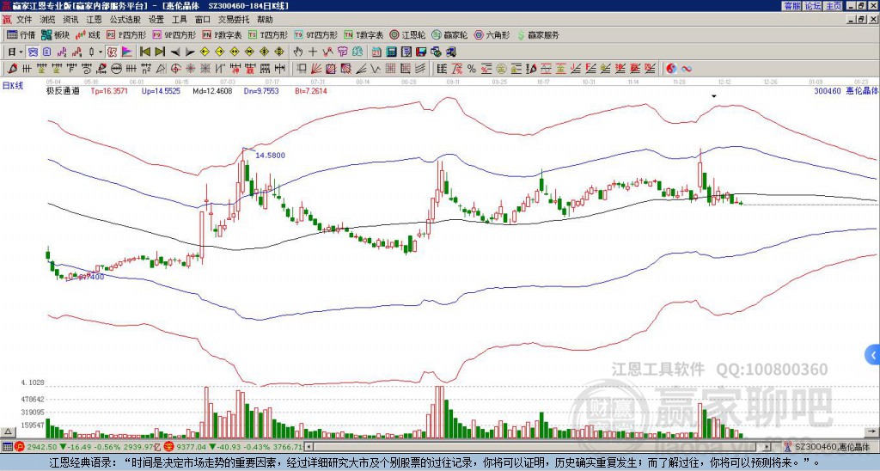Viewport: 880px width, 471px height.
Task: Click the up triangle button bottom left
Action: [x=8, y=431]
